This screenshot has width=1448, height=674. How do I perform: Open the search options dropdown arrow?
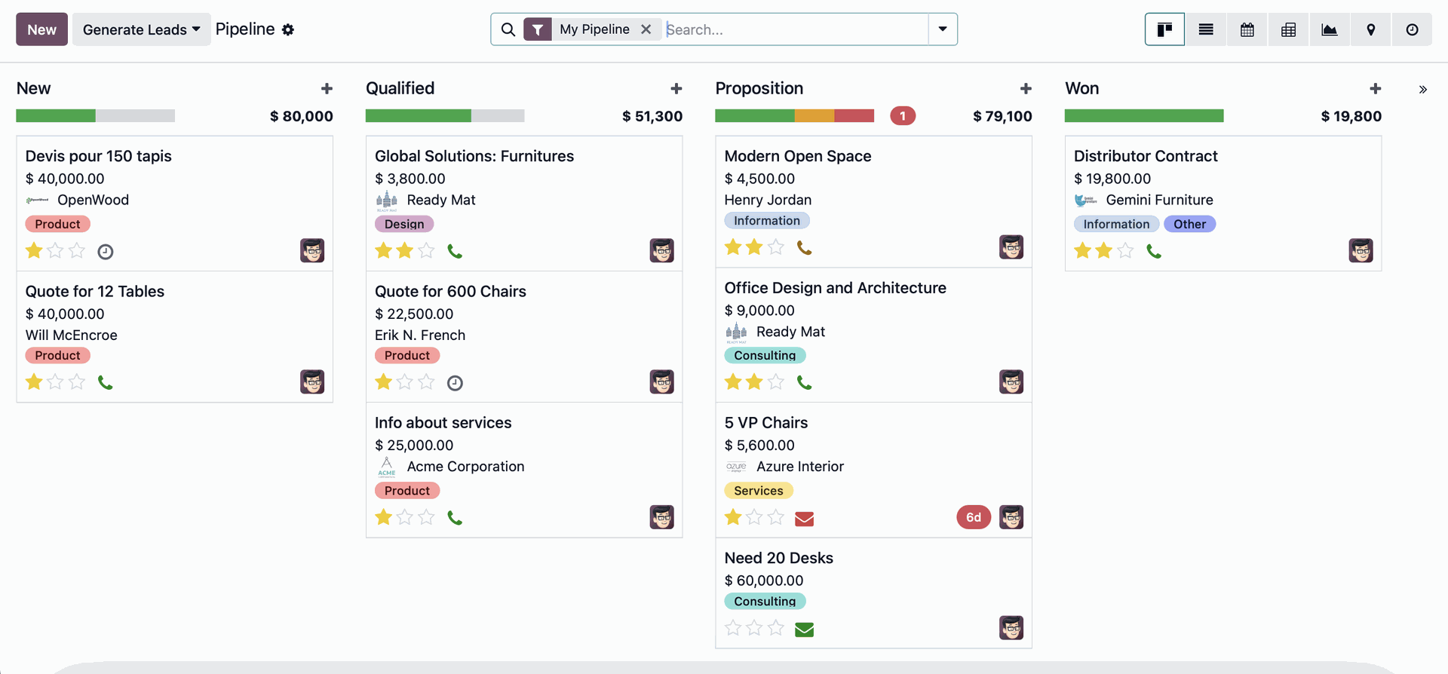tap(943, 29)
